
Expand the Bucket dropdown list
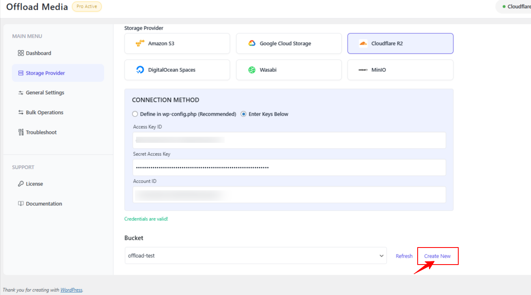click(x=256, y=256)
